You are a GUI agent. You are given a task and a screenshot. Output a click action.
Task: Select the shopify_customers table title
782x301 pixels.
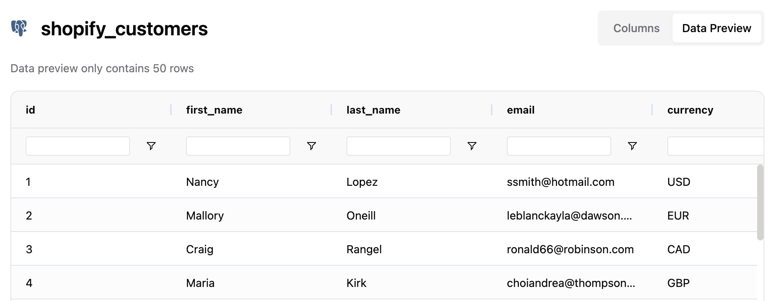click(124, 29)
